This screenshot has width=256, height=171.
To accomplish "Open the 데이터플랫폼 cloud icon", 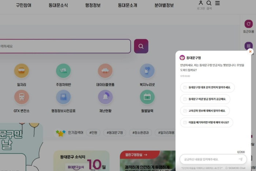I will (105, 71).
